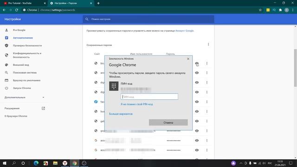Viewport: 297px width, 167px height.
Task: Click the Facebook site icon in the list
Action: click(96, 102)
